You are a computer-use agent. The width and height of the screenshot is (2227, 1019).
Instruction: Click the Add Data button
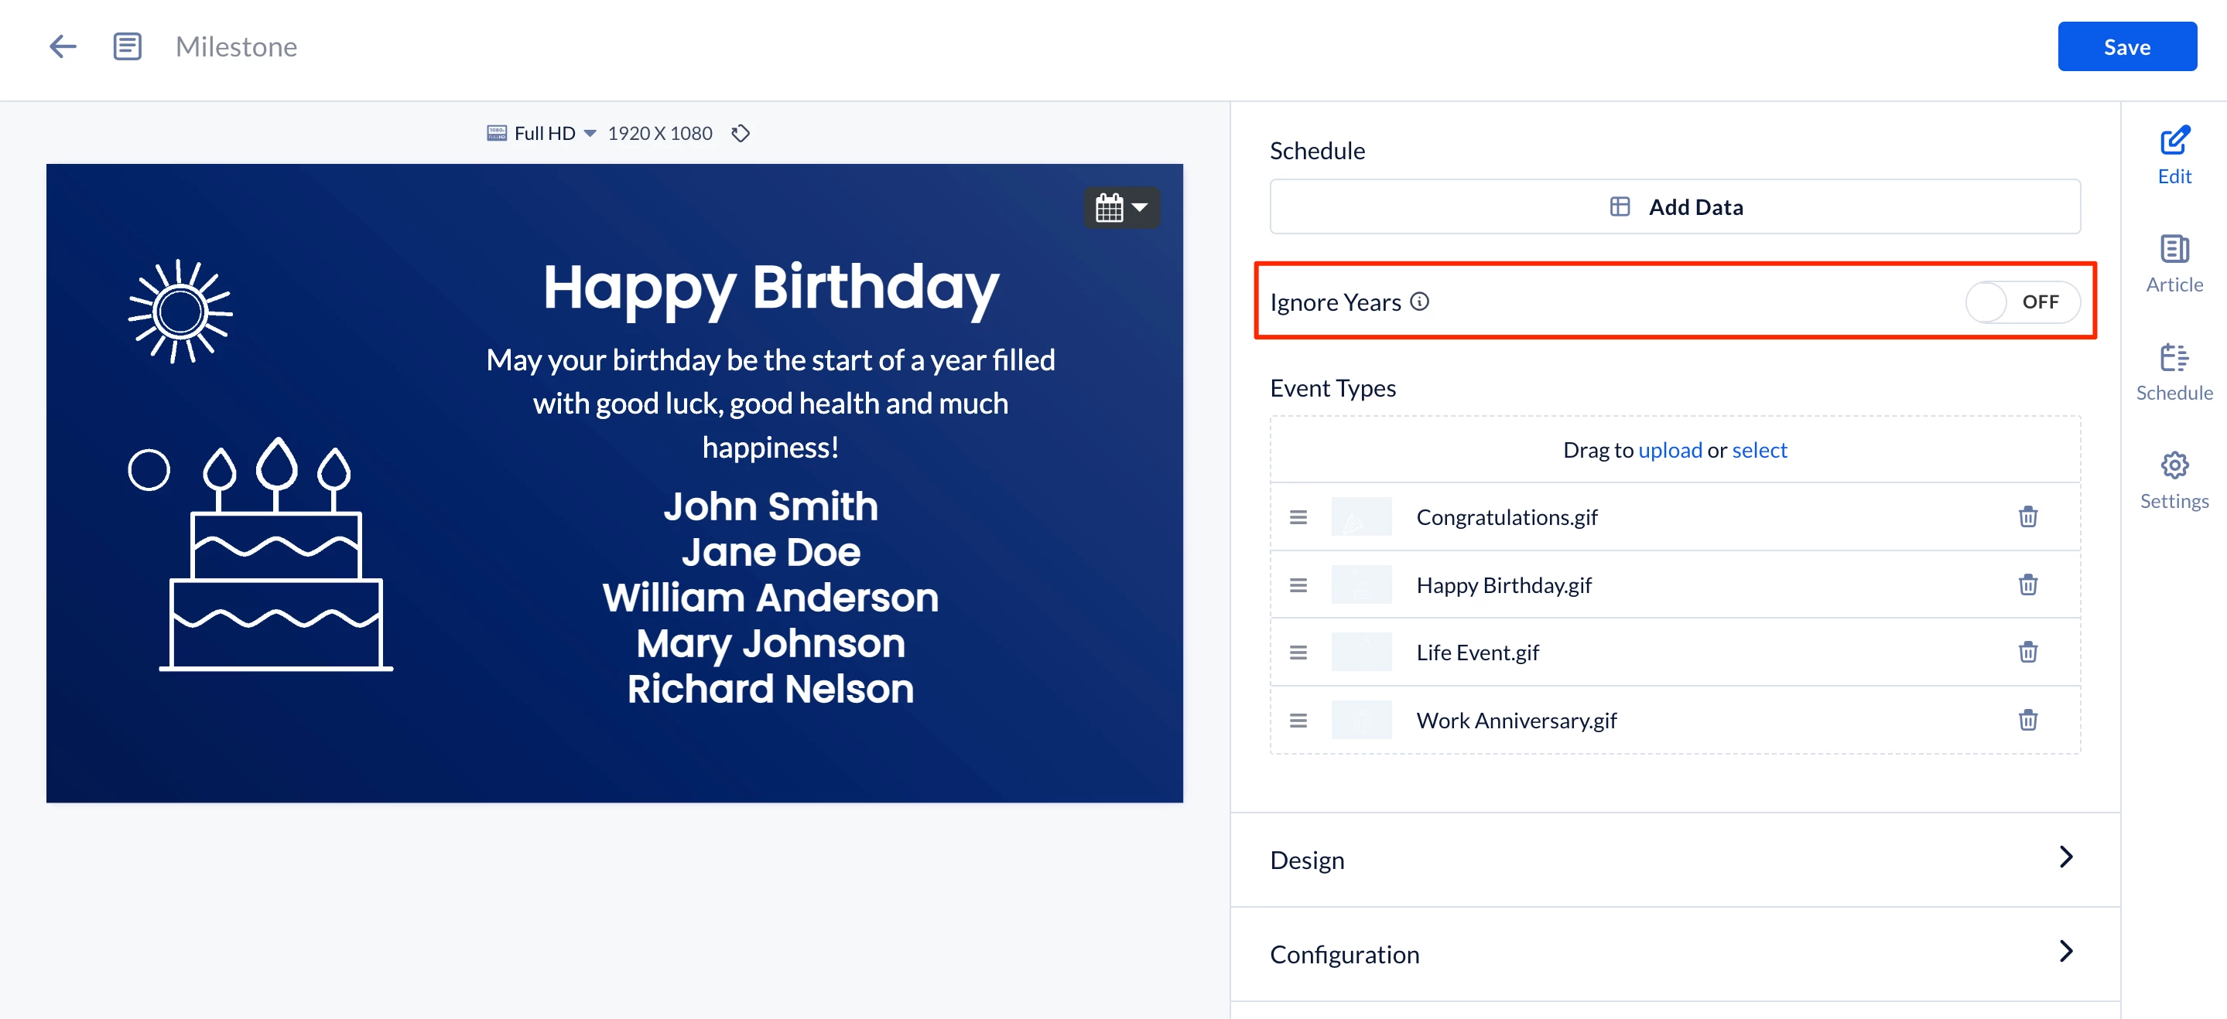[x=1675, y=207]
